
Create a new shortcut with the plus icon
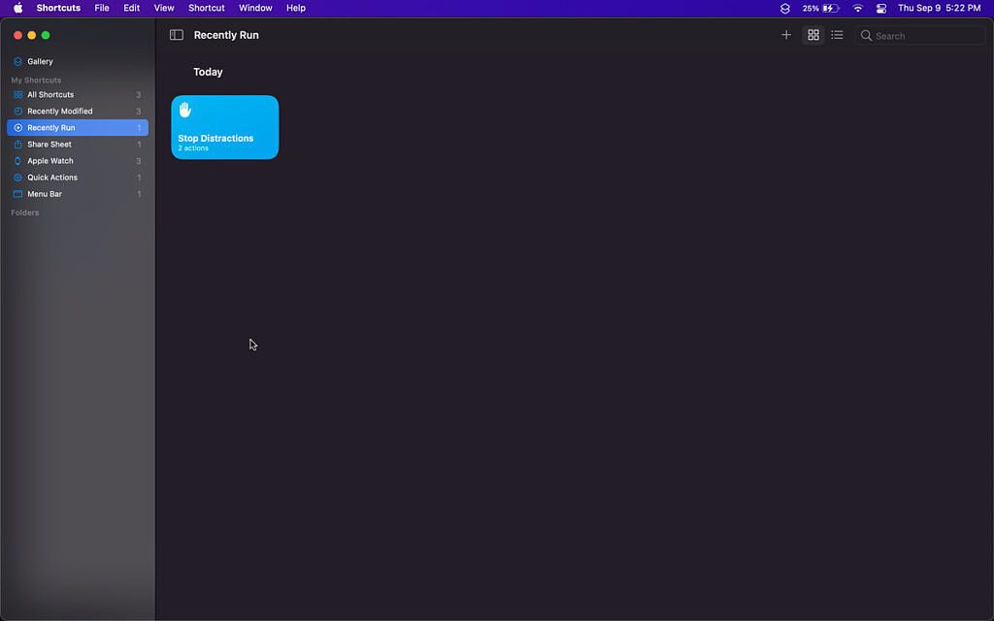(786, 34)
